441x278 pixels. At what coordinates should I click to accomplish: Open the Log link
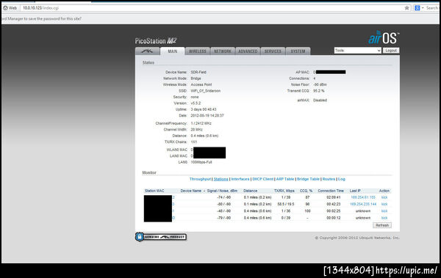[342, 179]
